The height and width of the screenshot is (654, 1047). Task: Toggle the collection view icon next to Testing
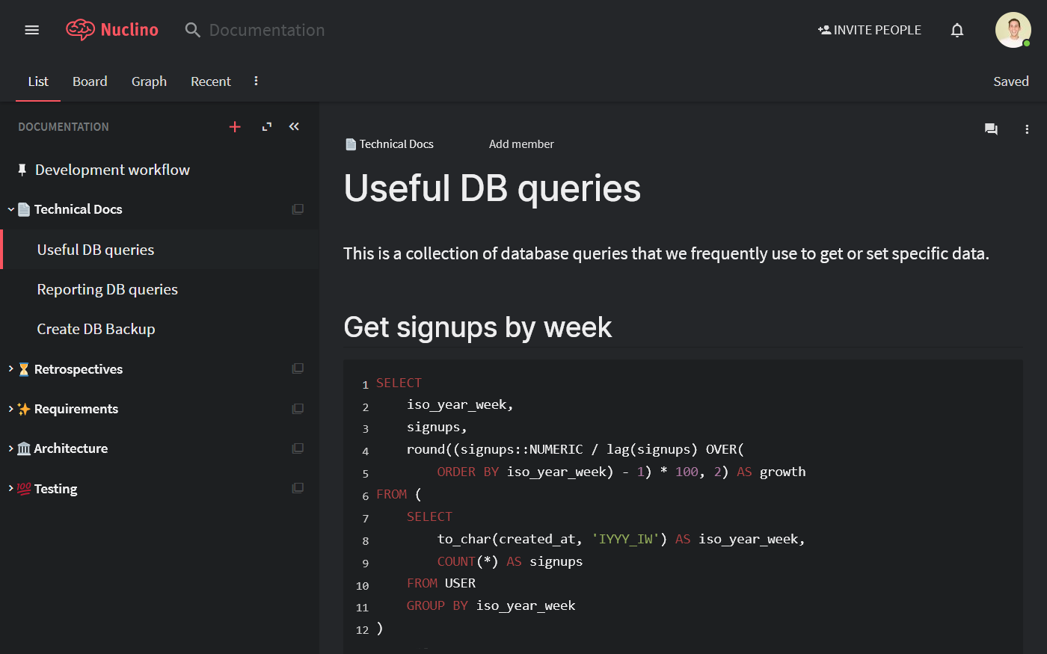pos(298,488)
